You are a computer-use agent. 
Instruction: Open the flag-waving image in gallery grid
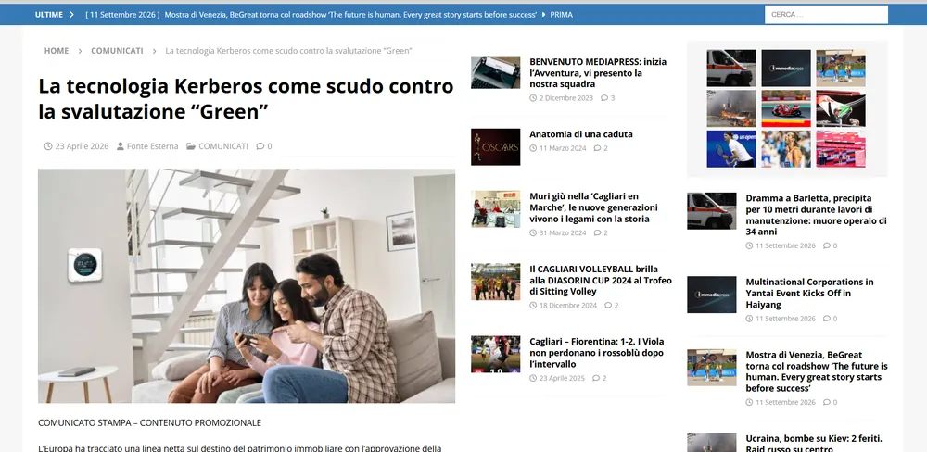841,108
